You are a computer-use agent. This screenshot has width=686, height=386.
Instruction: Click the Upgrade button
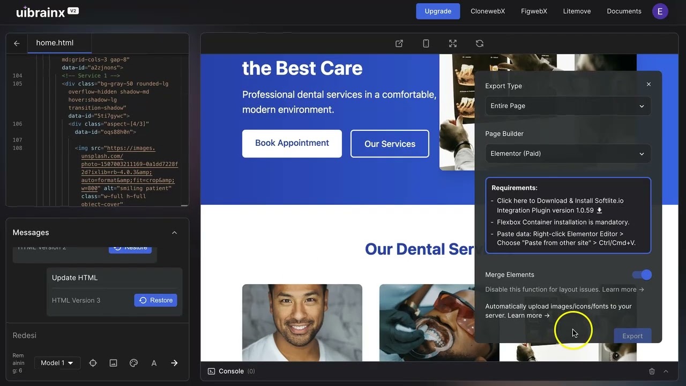point(438,11)
